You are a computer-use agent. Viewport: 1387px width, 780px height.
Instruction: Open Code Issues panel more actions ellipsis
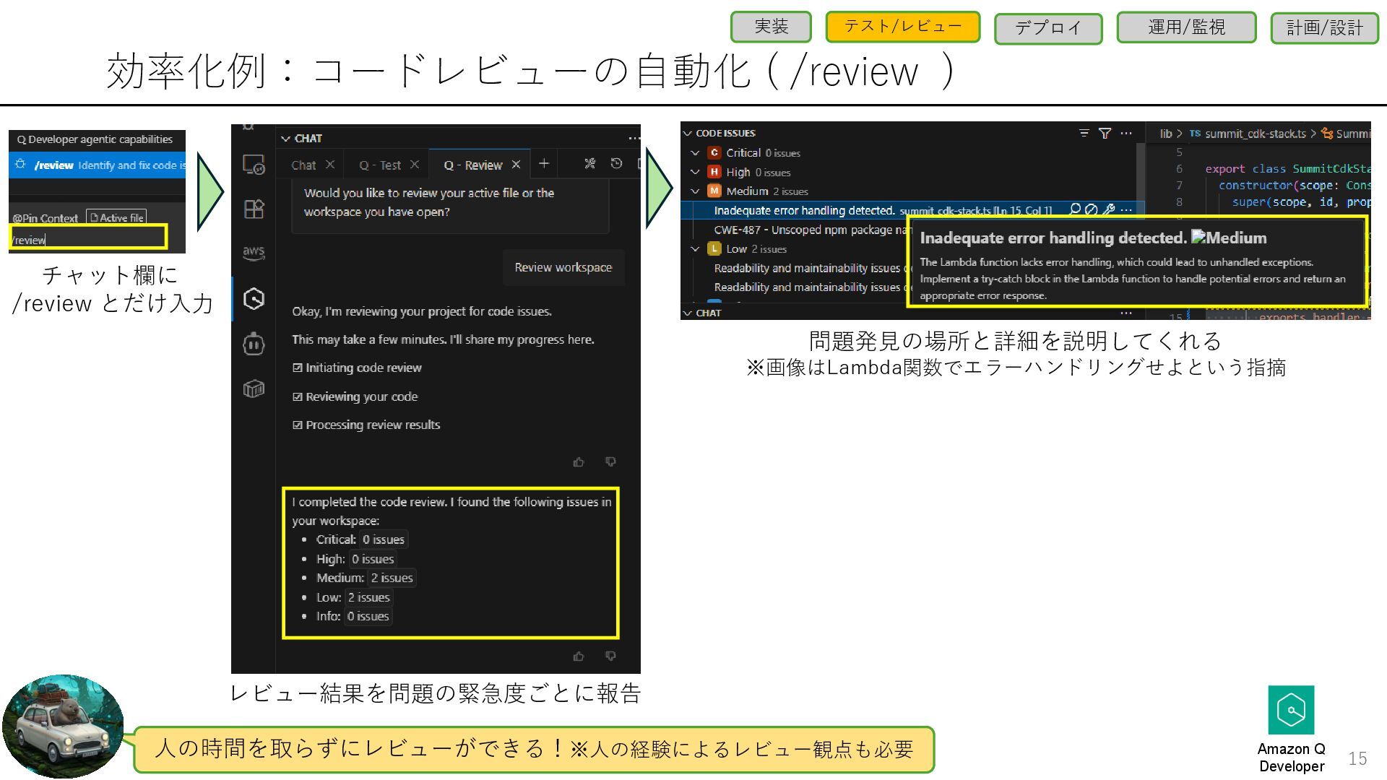pyautogui.click(x=1126, y=133)
